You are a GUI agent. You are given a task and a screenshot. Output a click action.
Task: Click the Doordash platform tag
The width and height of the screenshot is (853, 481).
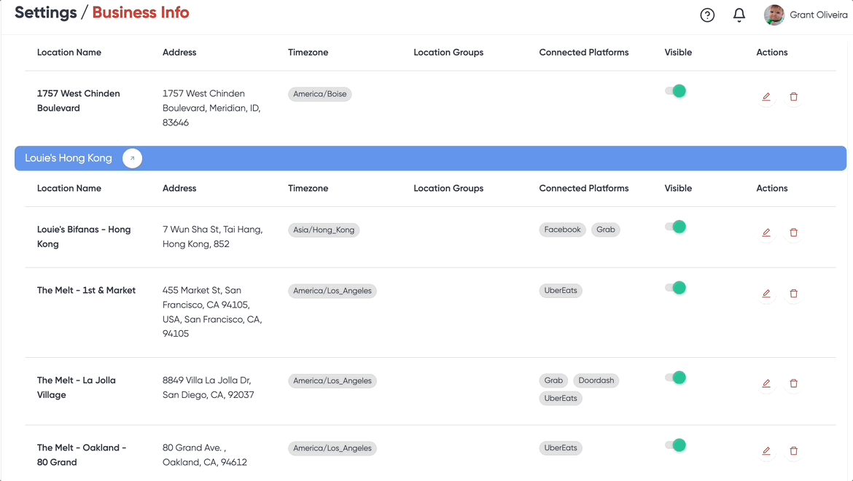(x=596, y=380)
